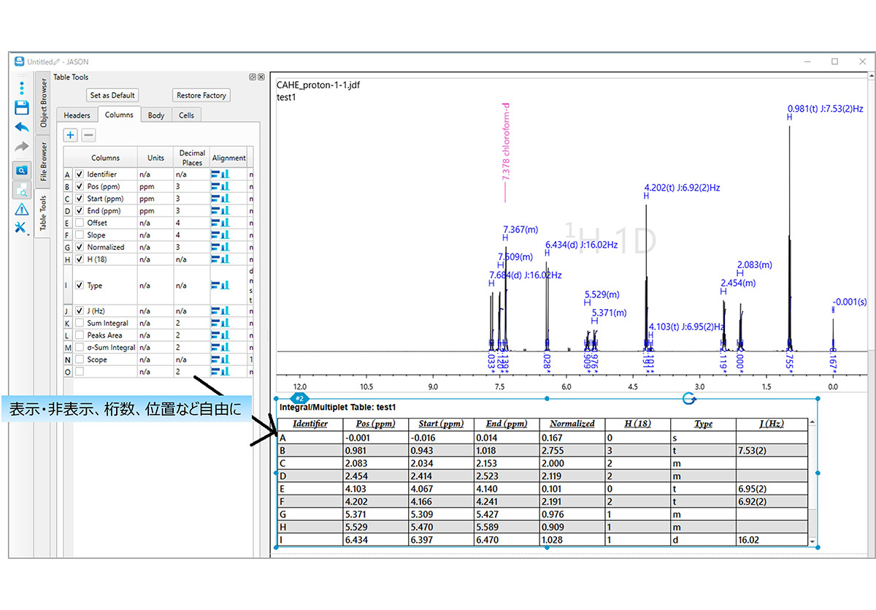Viewport: 876px width, 610px height.
Task: Switch to the Cells tab
Action: point(186,115)
